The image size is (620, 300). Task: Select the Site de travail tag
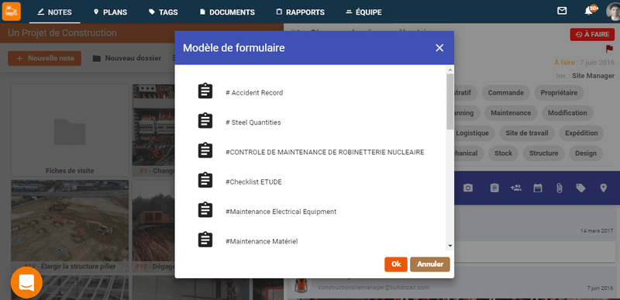click(527, 133)
